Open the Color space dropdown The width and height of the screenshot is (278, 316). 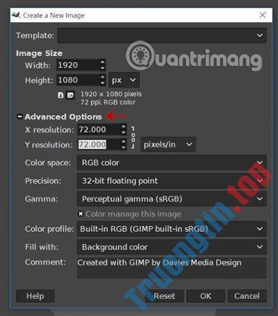point(172,162)
